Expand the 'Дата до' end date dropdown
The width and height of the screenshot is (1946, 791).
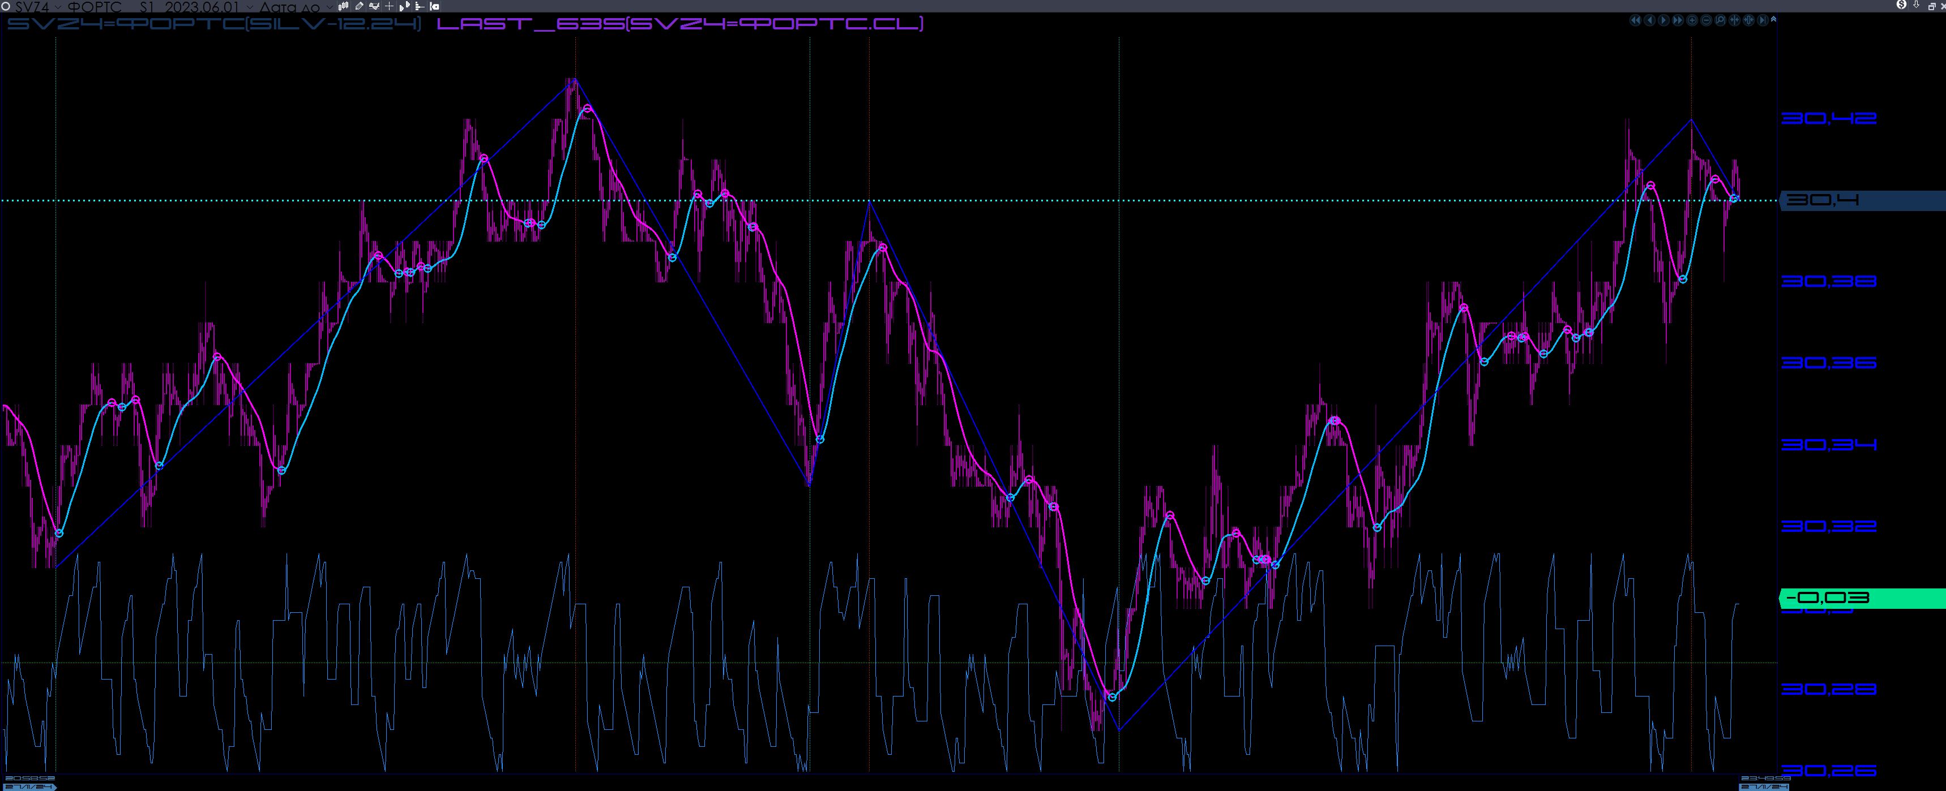[330, 7]
